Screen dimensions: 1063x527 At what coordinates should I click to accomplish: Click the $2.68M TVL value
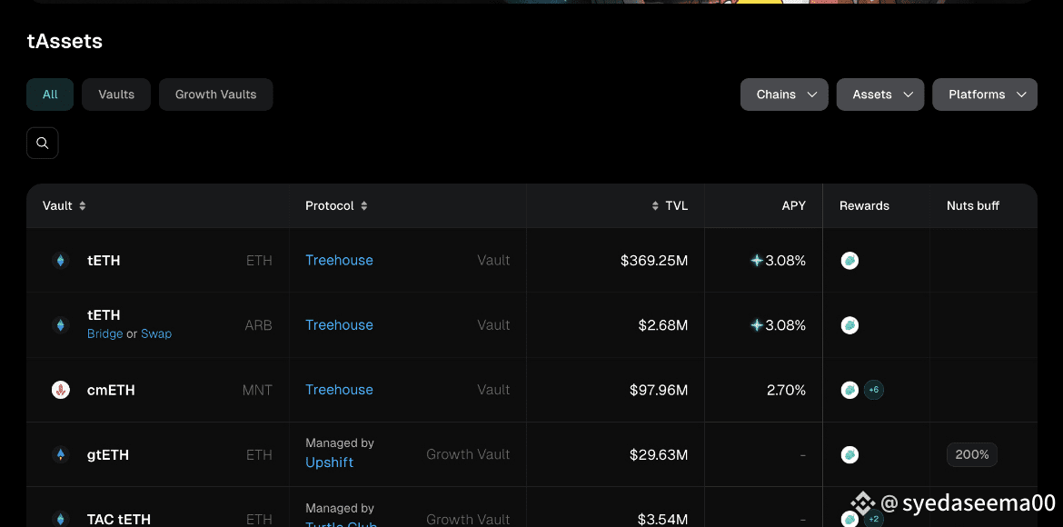tap(663, 325)
